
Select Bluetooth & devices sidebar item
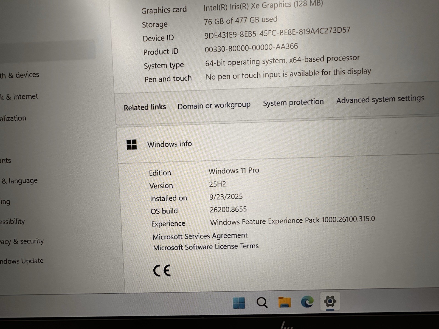(x=19, y=75)
